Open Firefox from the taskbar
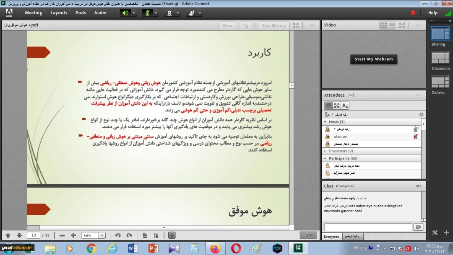 [215, 248]
